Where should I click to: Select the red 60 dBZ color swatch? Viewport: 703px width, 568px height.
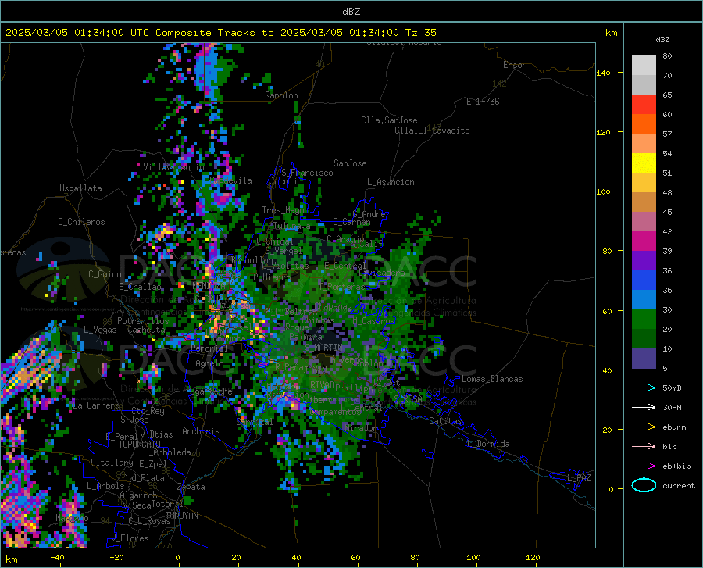[x=644, y=104]
